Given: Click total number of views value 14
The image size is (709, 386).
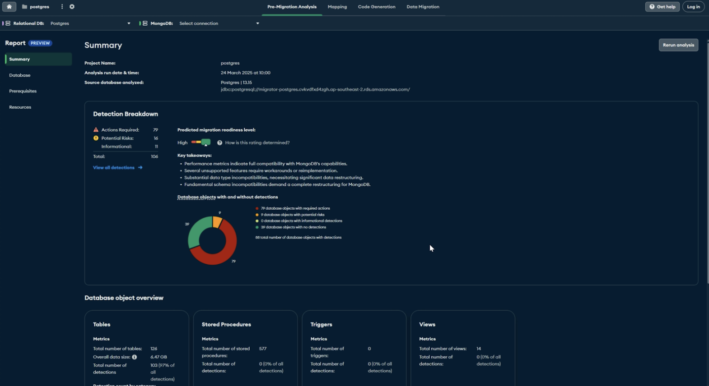Looking at the screenshot, I should point(479,349).
